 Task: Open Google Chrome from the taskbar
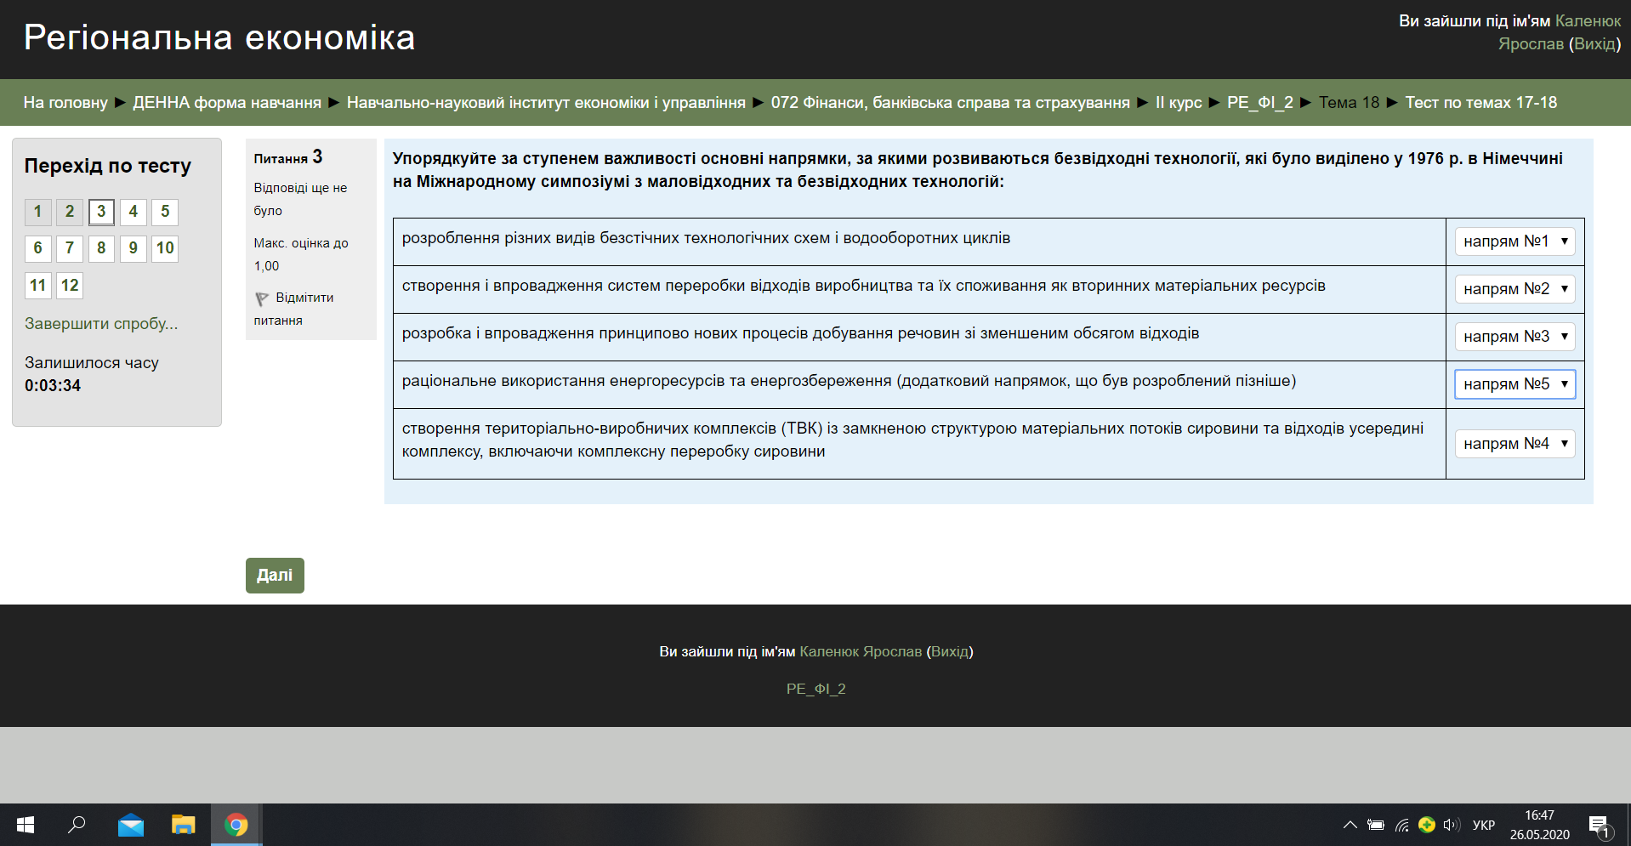click(x=236, y=825)
